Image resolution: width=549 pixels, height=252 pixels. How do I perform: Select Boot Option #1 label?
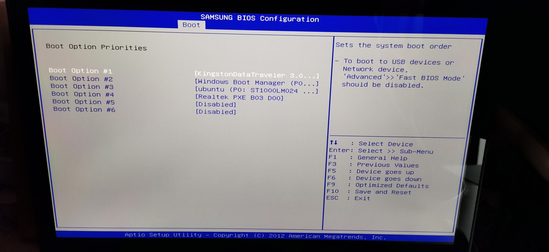80,71
